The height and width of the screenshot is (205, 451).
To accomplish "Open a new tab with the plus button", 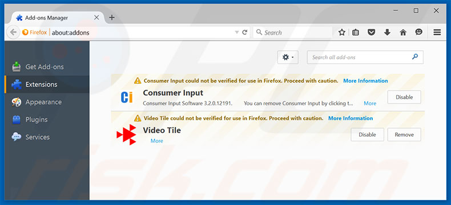I will (112, 18).
